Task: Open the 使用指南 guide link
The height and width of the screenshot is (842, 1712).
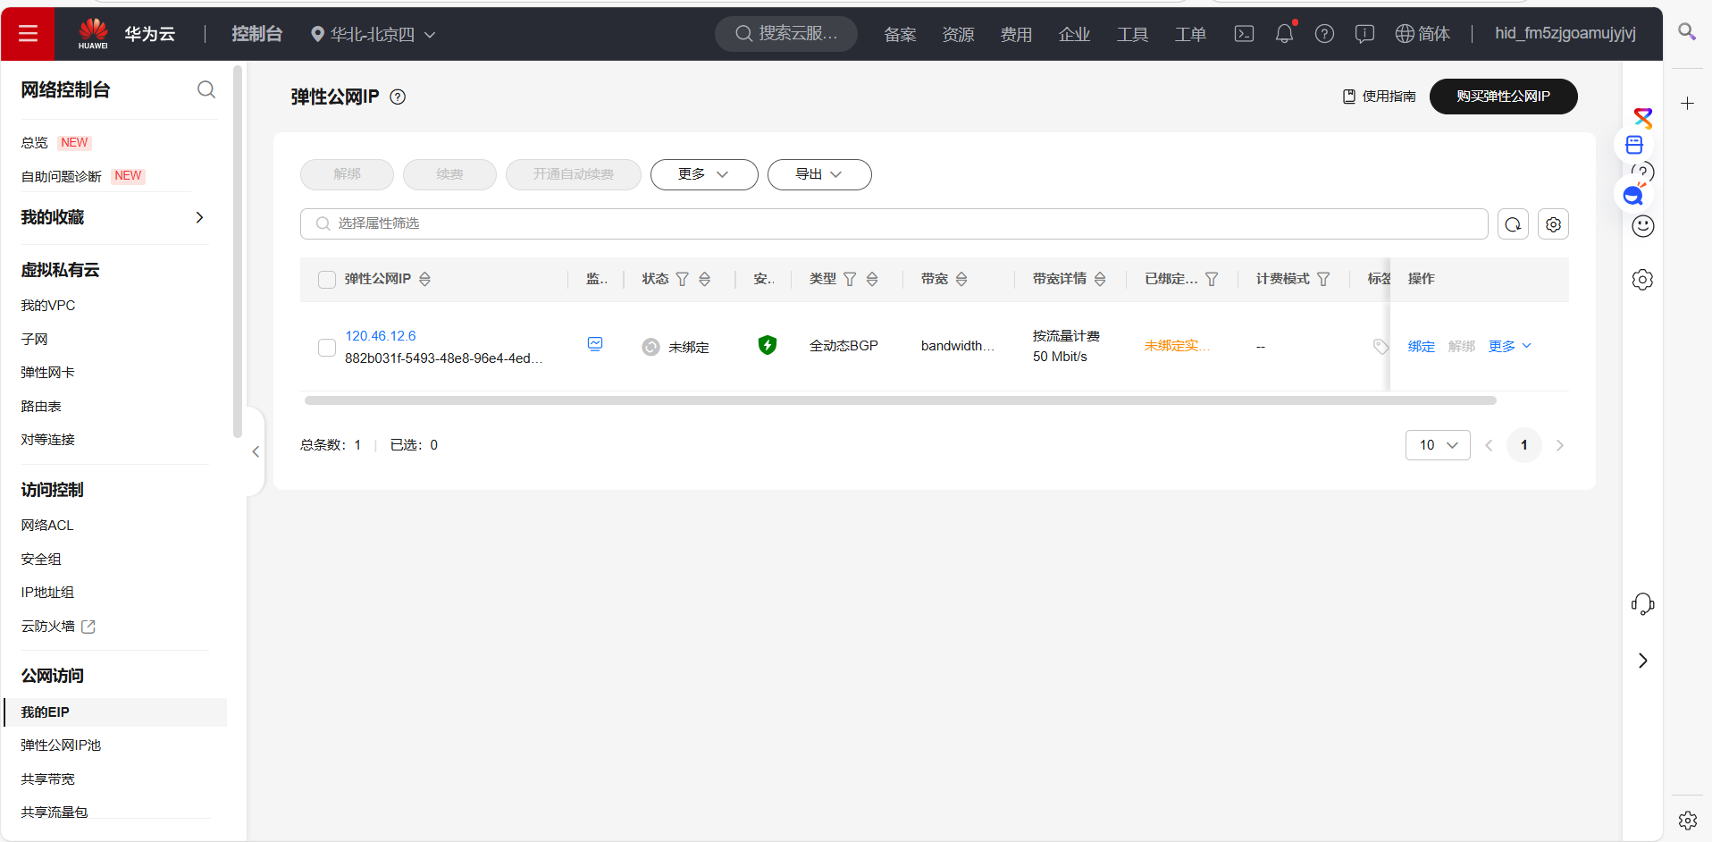Action: coord(1379,97)
